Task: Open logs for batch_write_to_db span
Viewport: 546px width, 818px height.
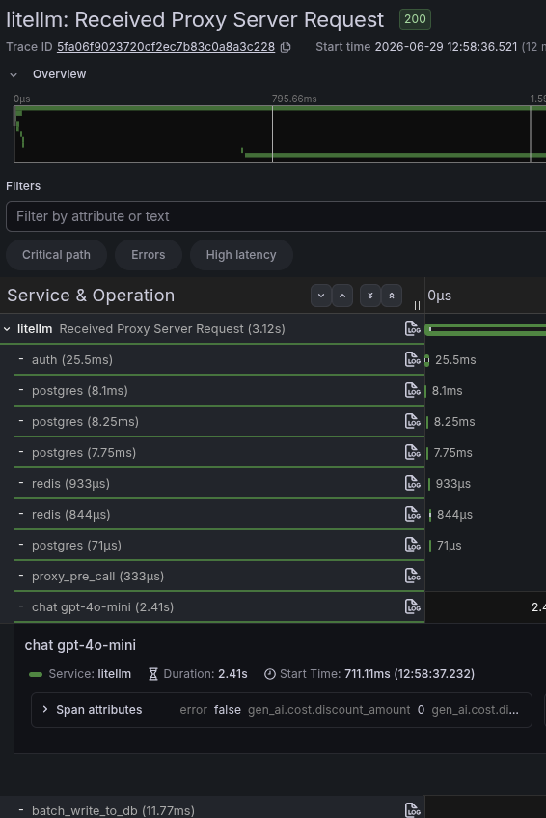Action: click(x=412, y=810)
